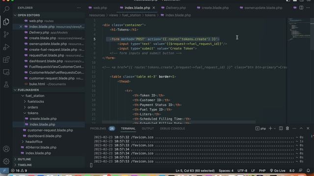Open editor more actions ellipsis
314x176 pixels.
(308, 8)
